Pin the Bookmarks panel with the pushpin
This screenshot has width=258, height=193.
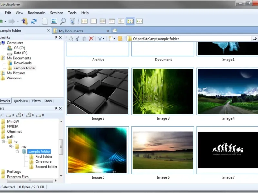coord(56,38)
